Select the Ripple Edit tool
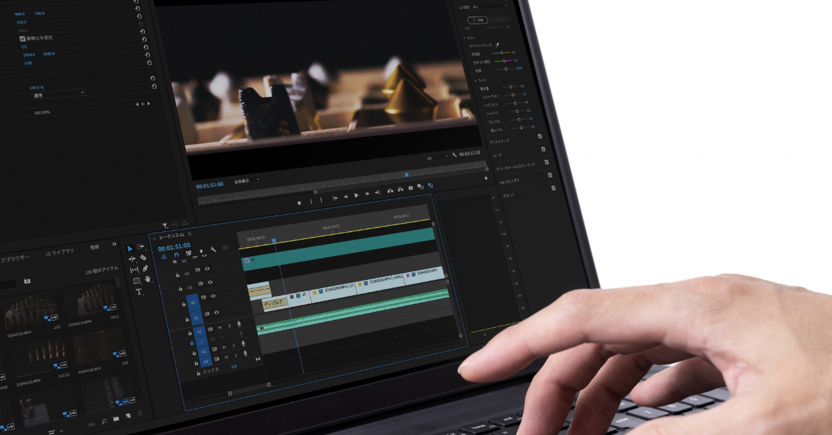The image size is (832, 435). click(x=132, y=259)
